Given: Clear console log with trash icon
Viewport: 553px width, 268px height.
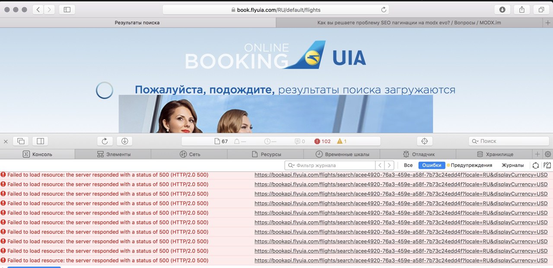Looking at the screenshot, I should pyautogui.click(x=547, y=165).
